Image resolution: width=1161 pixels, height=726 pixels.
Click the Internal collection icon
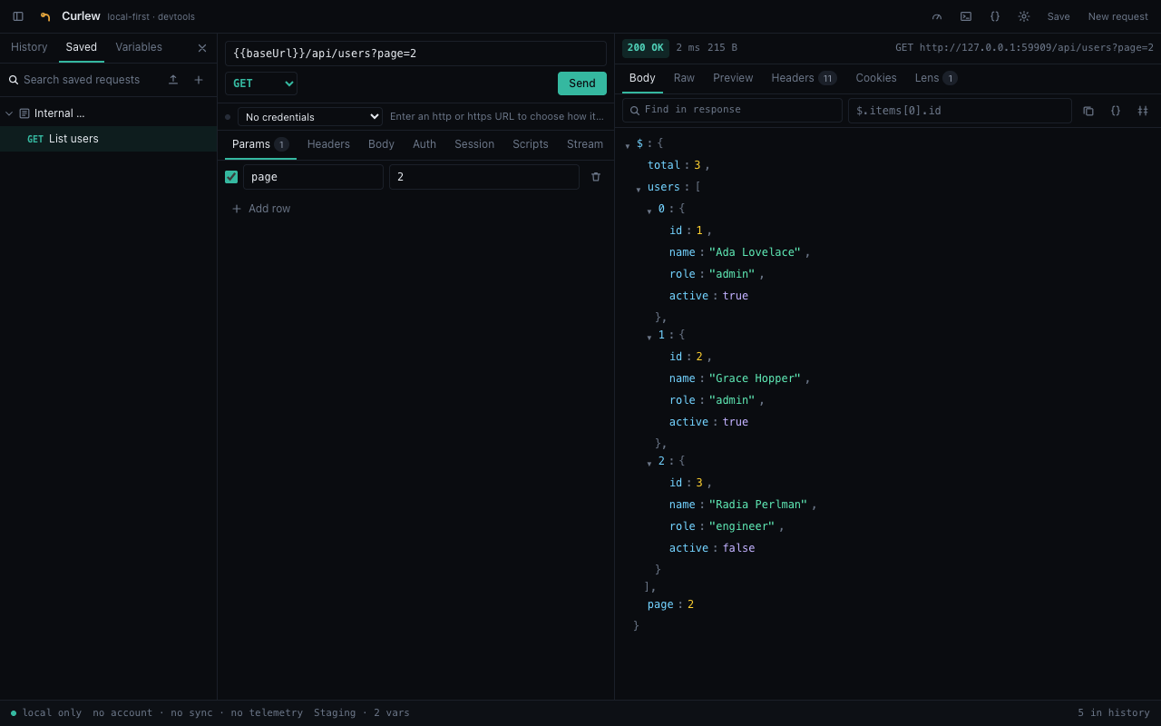(24, 113)
